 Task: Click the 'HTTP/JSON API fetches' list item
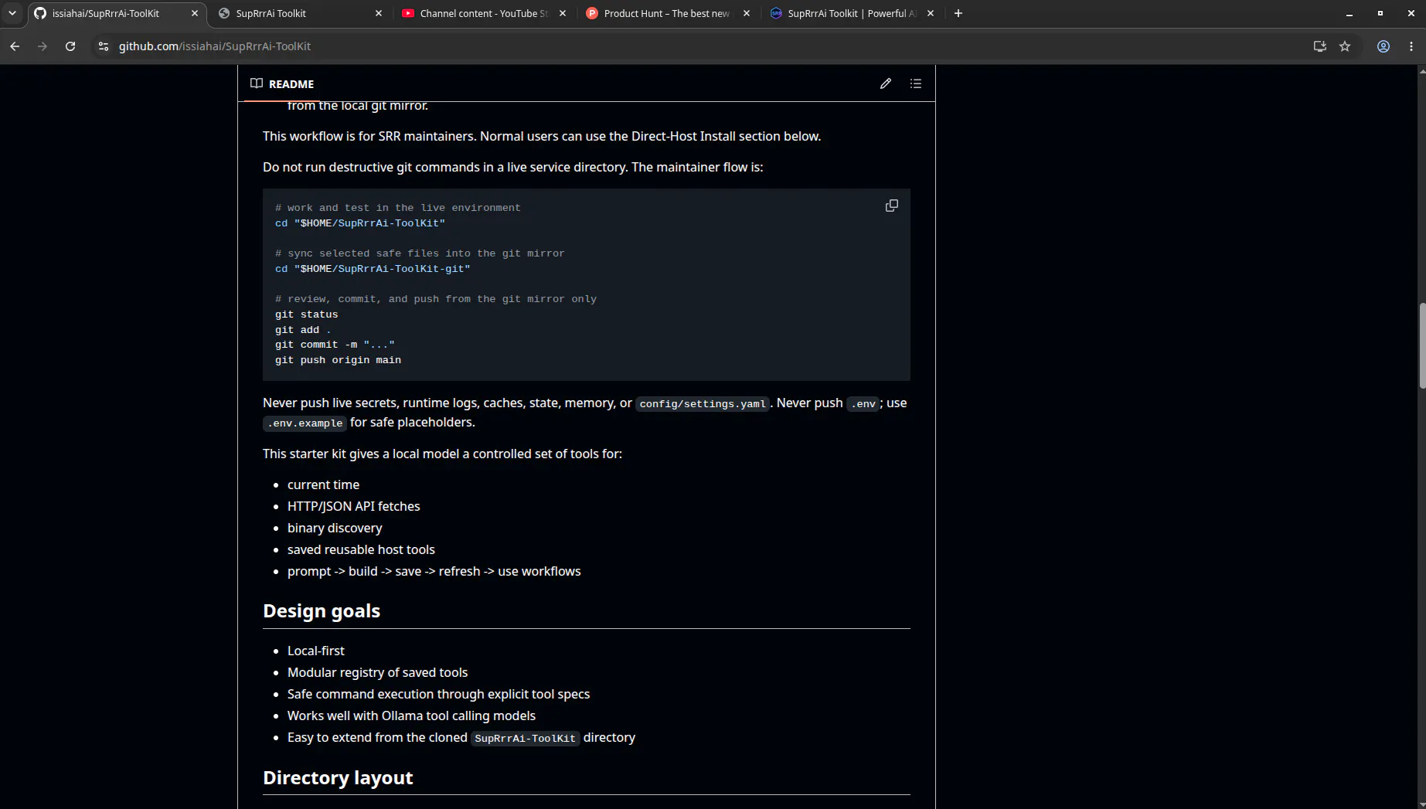pos(353,506)
